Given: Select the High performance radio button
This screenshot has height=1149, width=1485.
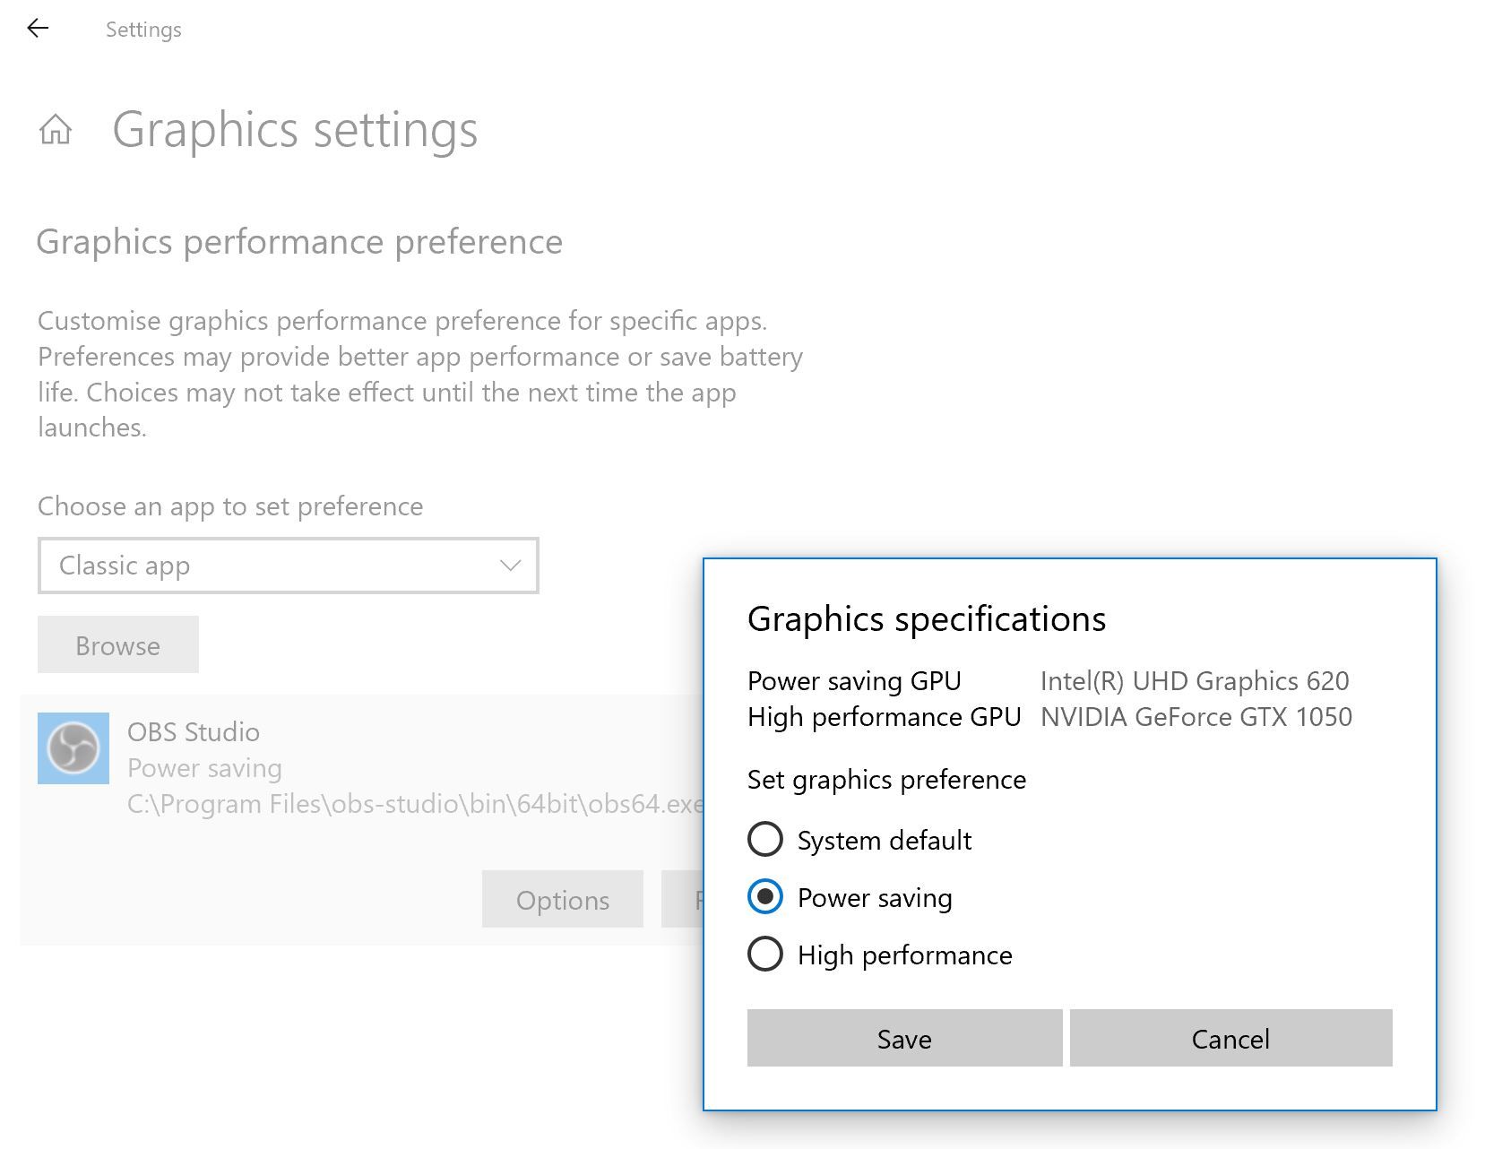Looking at the screenshot, I should point(764,955).
